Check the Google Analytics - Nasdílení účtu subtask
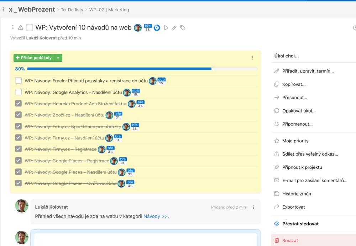Image resolution: width=356 pixels, height=246 pixels. [19, 92]
